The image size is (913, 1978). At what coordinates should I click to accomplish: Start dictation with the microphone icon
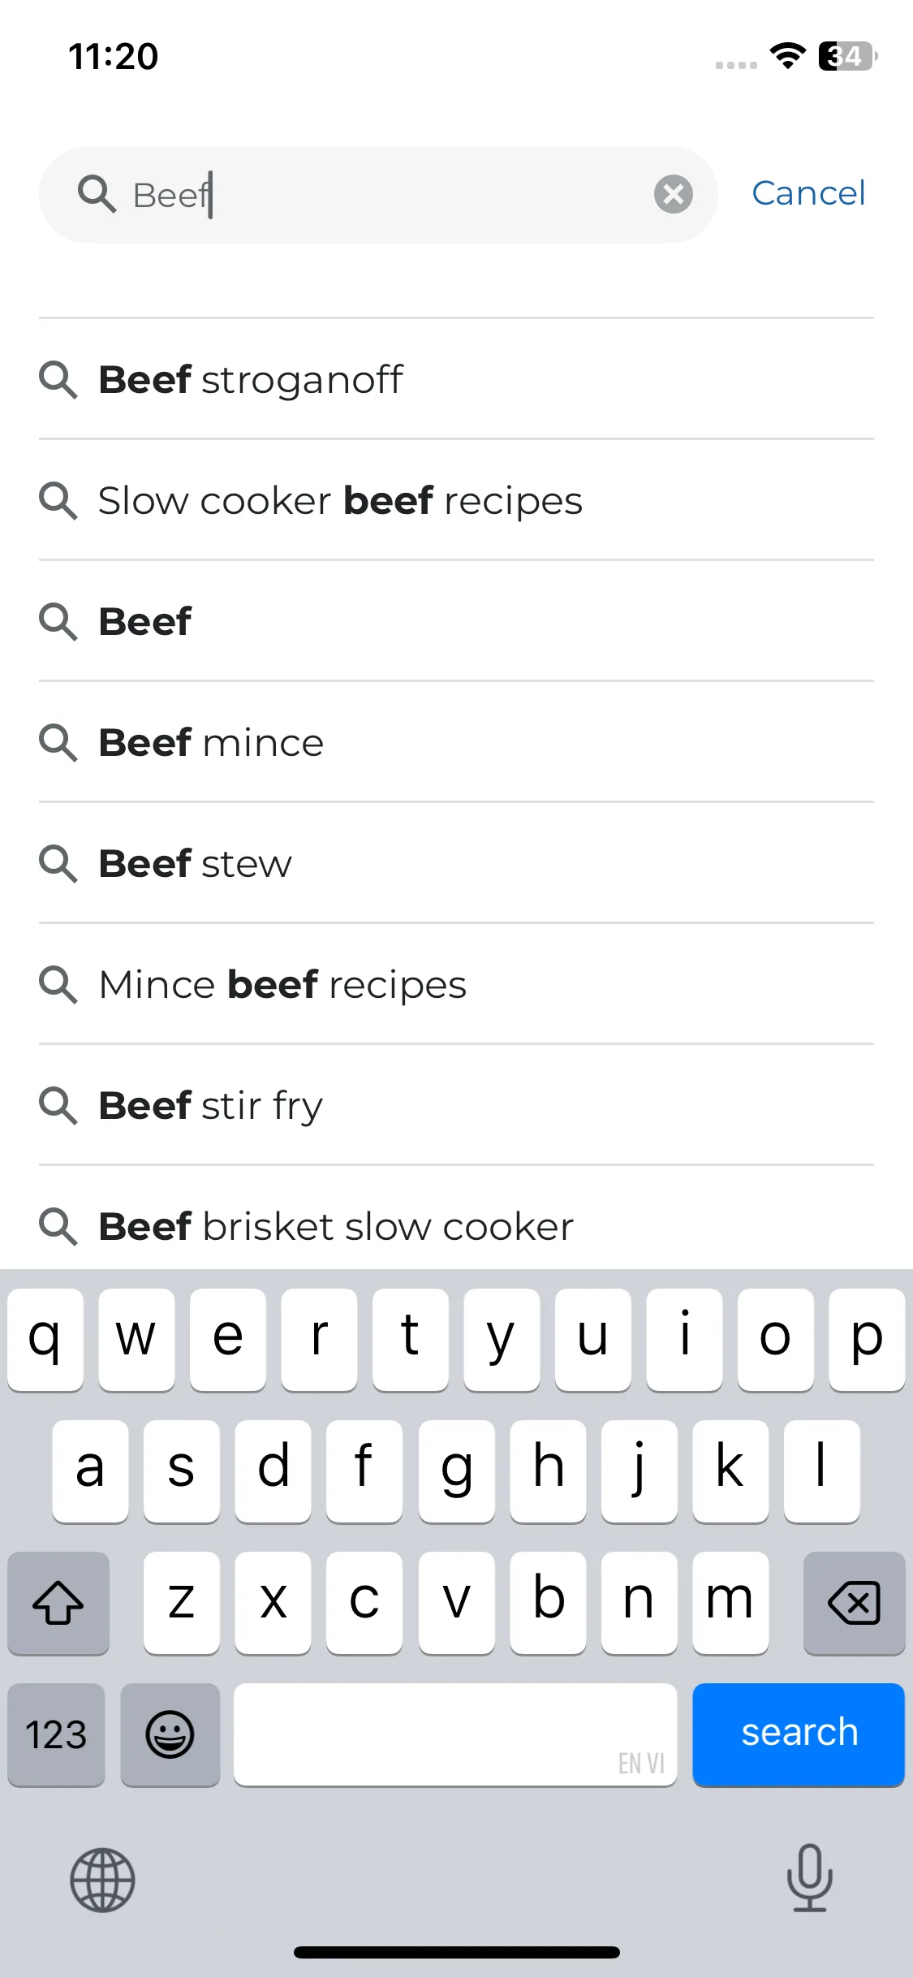coord(809,1878)
